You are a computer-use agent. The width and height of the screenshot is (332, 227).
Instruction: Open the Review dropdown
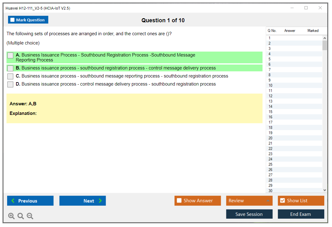(x=249, y=201)
